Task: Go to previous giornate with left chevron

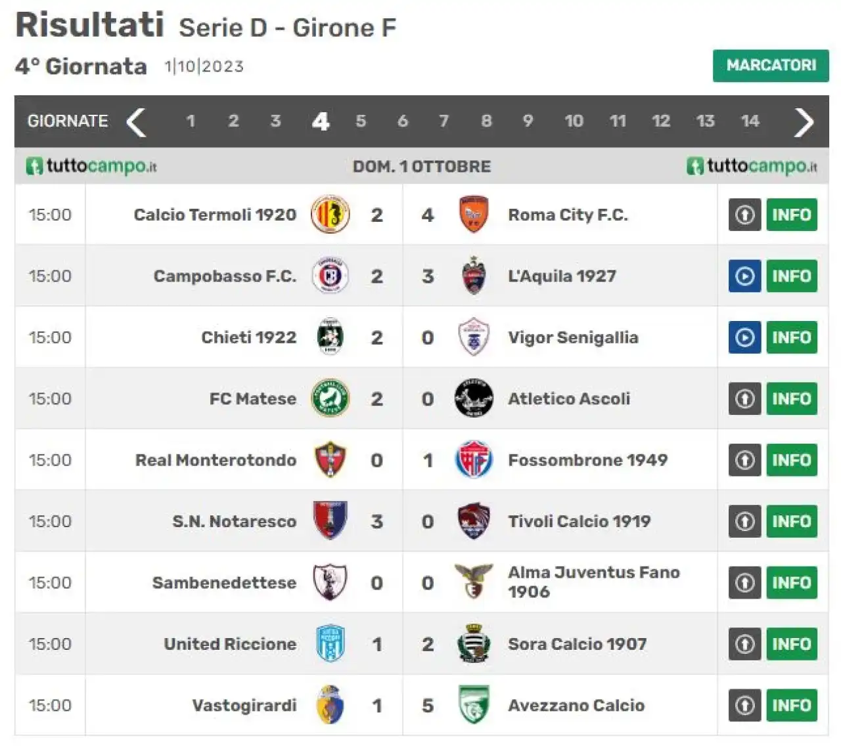Action: tap(136, 122)
